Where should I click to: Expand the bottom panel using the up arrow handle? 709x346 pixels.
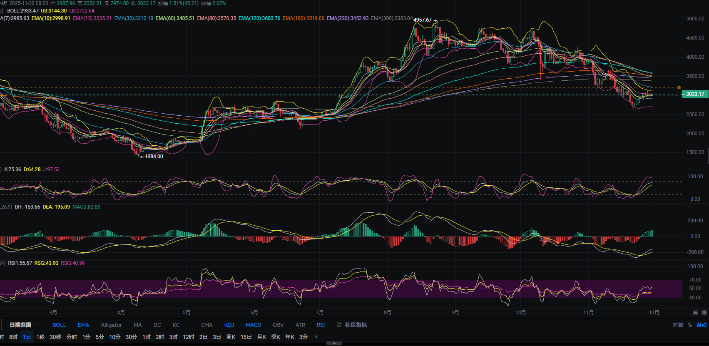(x=334, y=344)
